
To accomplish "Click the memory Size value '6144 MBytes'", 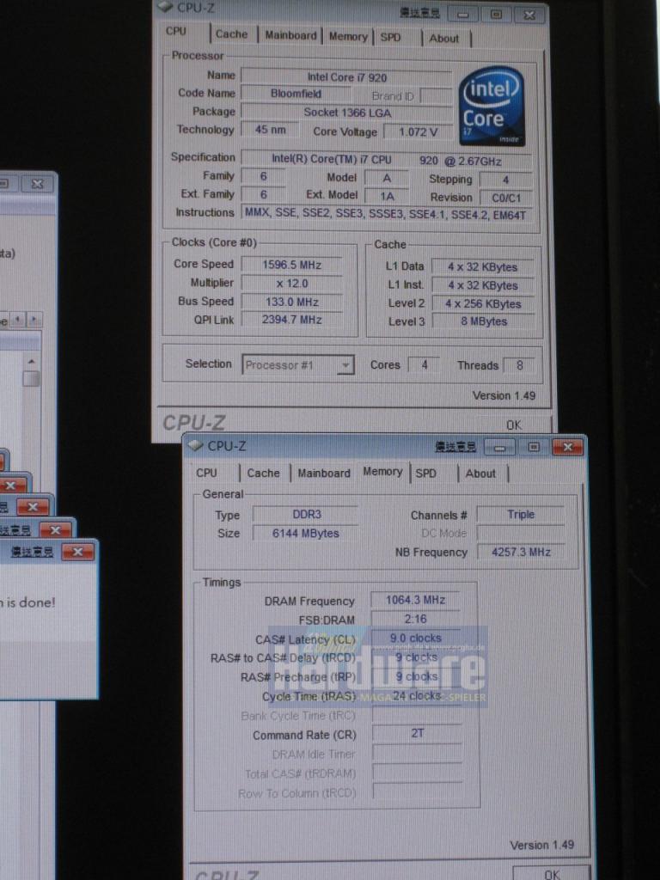I will pos(306,533).
